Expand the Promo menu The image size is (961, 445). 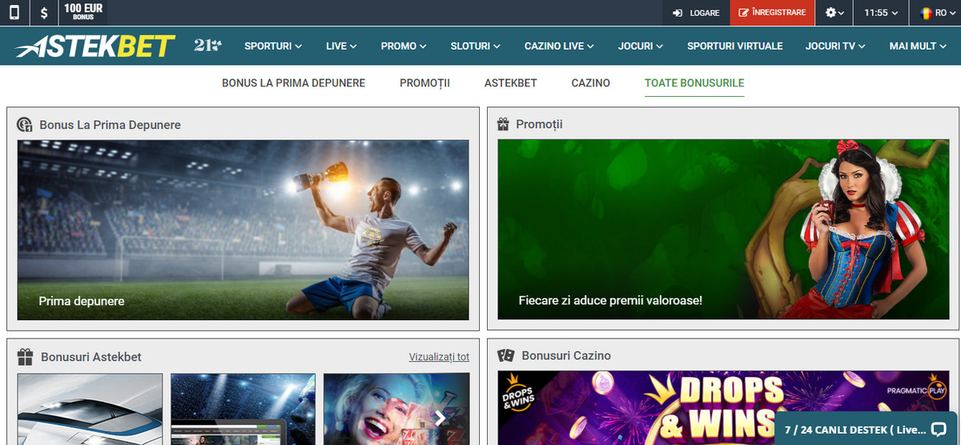(x=404, y=46)
